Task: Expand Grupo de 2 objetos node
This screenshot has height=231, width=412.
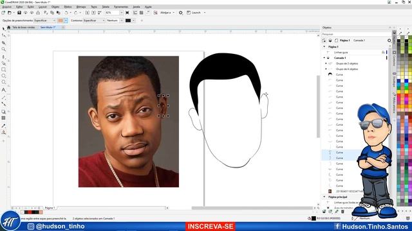Action: [326, 64]
